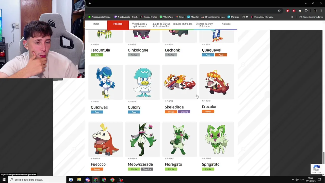Open the Chrome profile avatar
The image size is (325, 183).
315,11
